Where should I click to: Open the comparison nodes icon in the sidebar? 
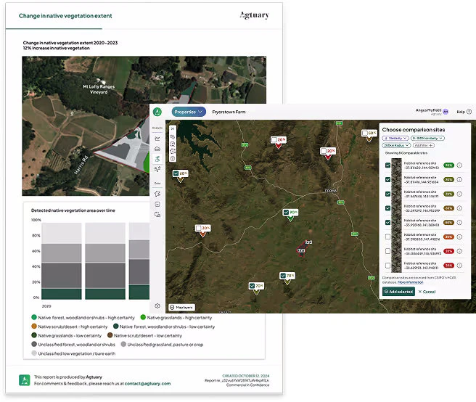(x=157, y=169)
